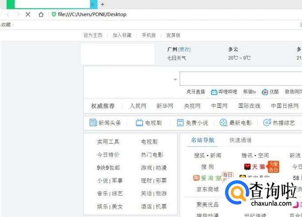The image size is (302, 217).
Task: Go to browser home page
Action: coord(41,15)
